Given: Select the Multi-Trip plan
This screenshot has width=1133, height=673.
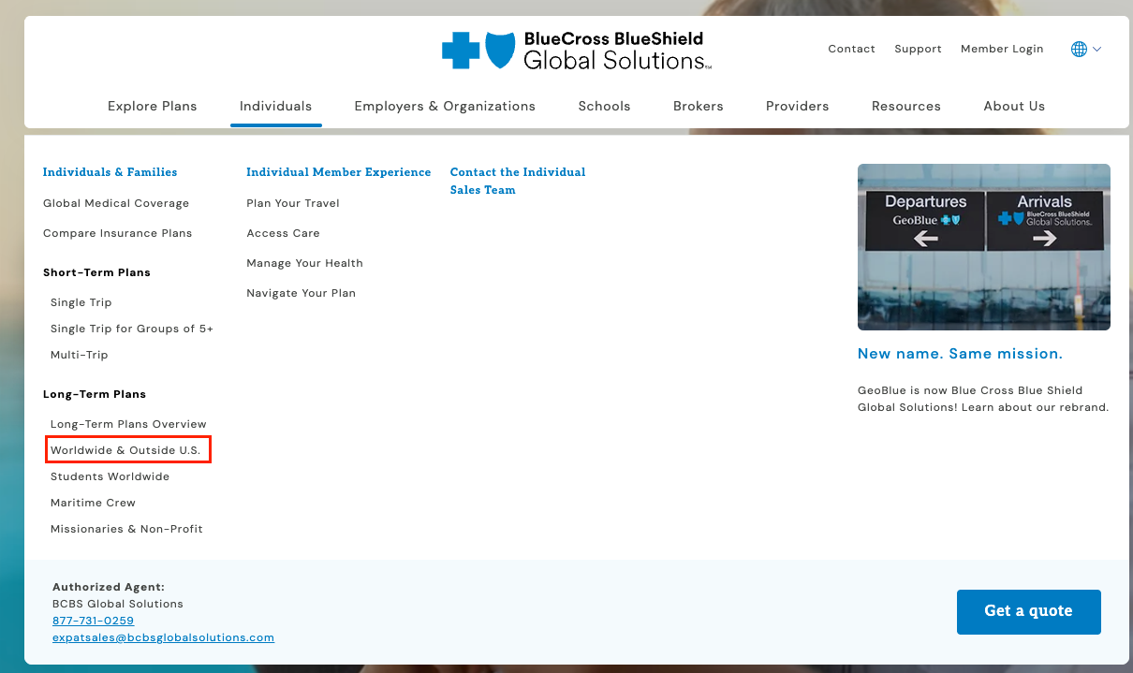Looking at the screenshot, I should click(x=80, y=355).
